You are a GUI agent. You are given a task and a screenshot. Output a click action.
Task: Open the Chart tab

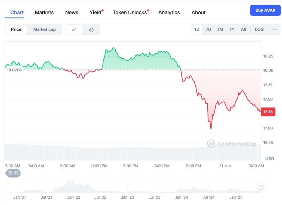[x=17, y=12]
